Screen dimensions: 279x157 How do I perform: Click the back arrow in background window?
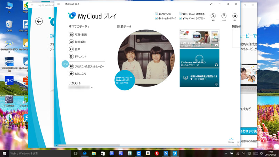(39, 22)
